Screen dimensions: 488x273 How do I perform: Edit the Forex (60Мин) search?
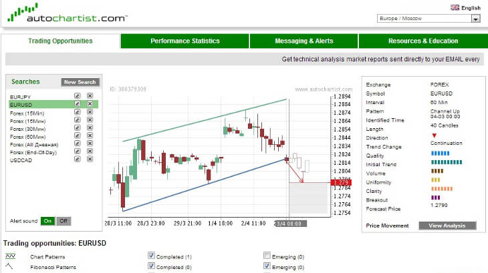77,135
